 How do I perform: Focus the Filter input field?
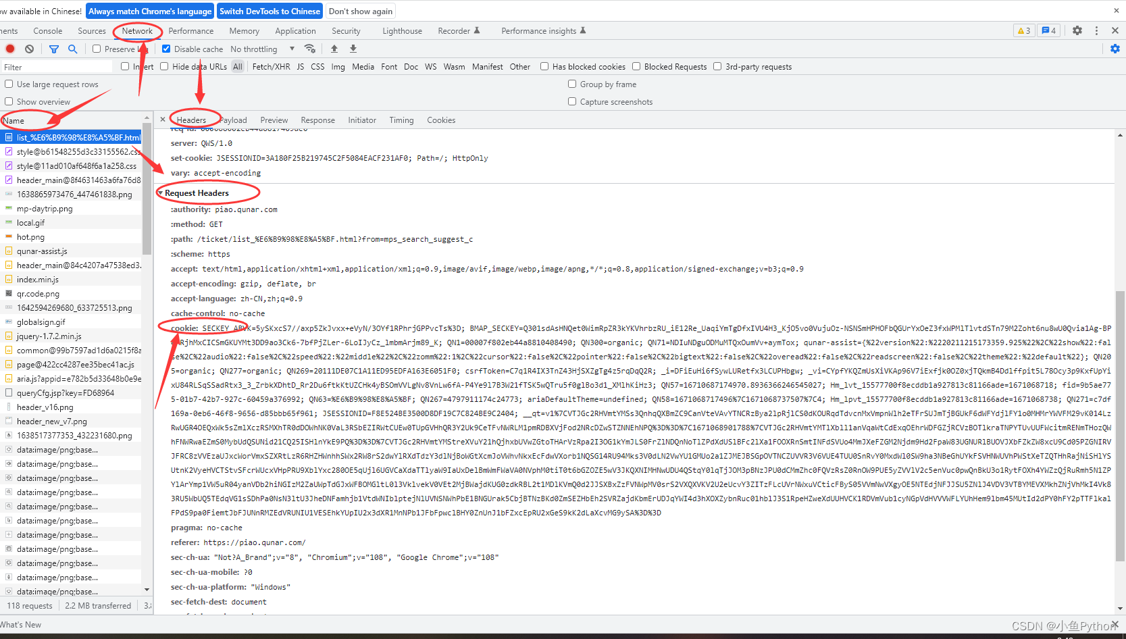pos(57,67)
